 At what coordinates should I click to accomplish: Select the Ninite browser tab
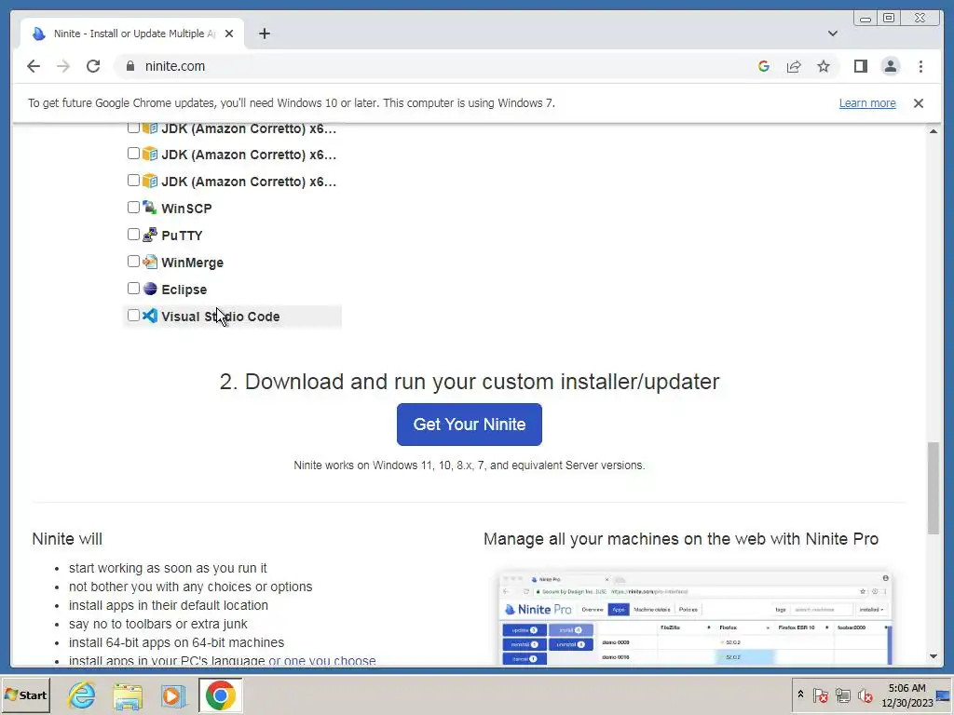tap(132, 34)
